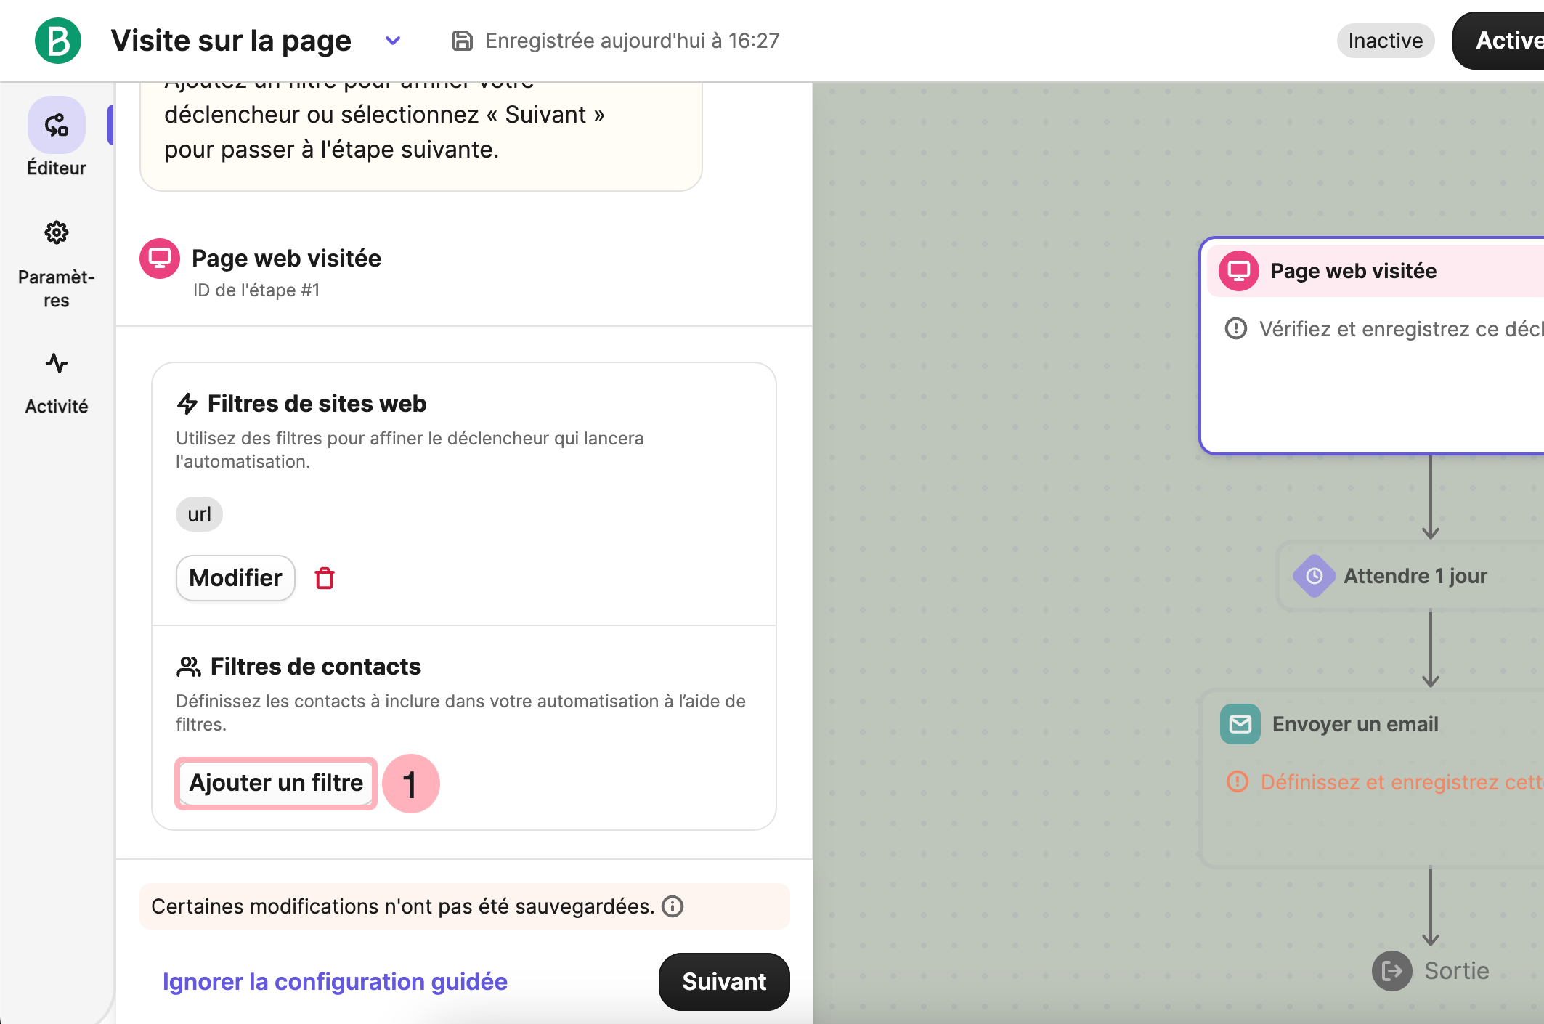Click the Visite sur la page title

coord(231,41)
